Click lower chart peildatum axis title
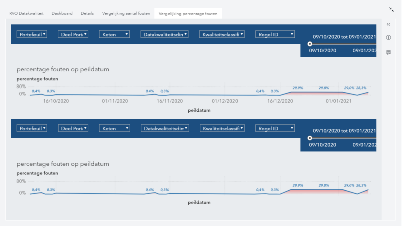 (199, 203)
